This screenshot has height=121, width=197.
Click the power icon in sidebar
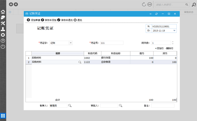tap(3, 47)
